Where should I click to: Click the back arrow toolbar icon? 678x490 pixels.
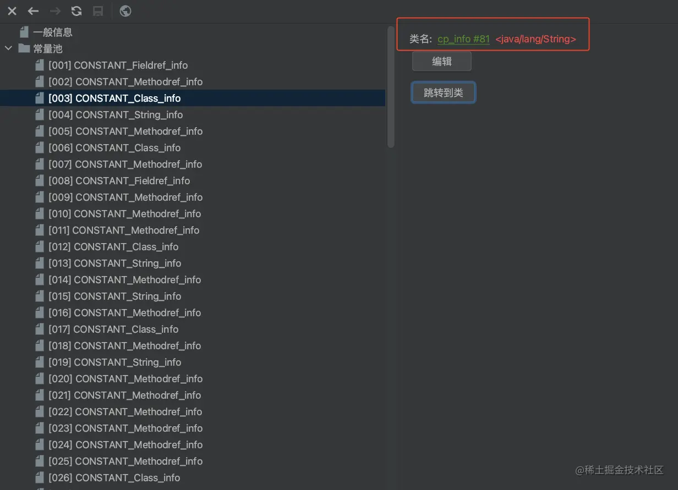click(x=34, y=11)
